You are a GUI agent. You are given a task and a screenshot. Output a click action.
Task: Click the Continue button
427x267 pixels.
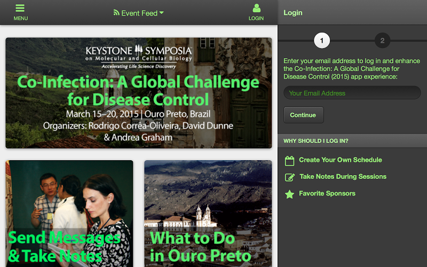304,115
